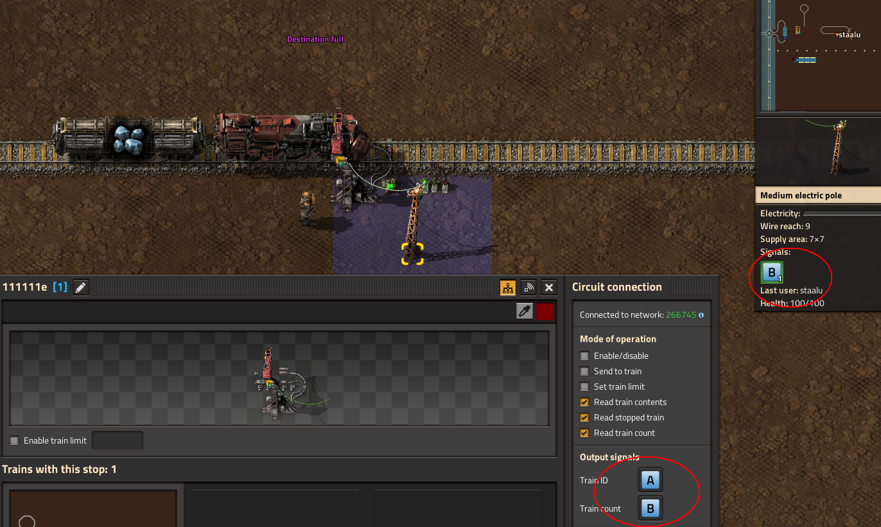The image size is (881, 527).
Task: Click the minimap in the top-right corner
Action: click(821, 56)
